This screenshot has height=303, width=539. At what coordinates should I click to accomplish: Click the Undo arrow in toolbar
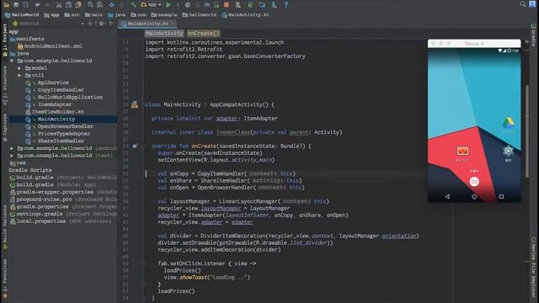38,5
